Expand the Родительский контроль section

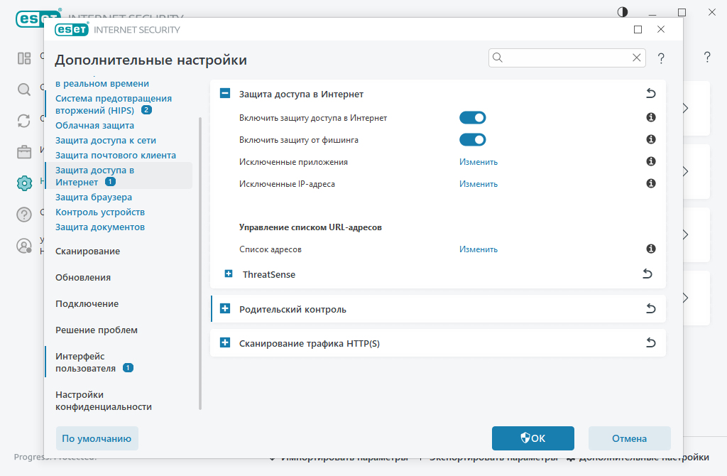pos(225,308)
